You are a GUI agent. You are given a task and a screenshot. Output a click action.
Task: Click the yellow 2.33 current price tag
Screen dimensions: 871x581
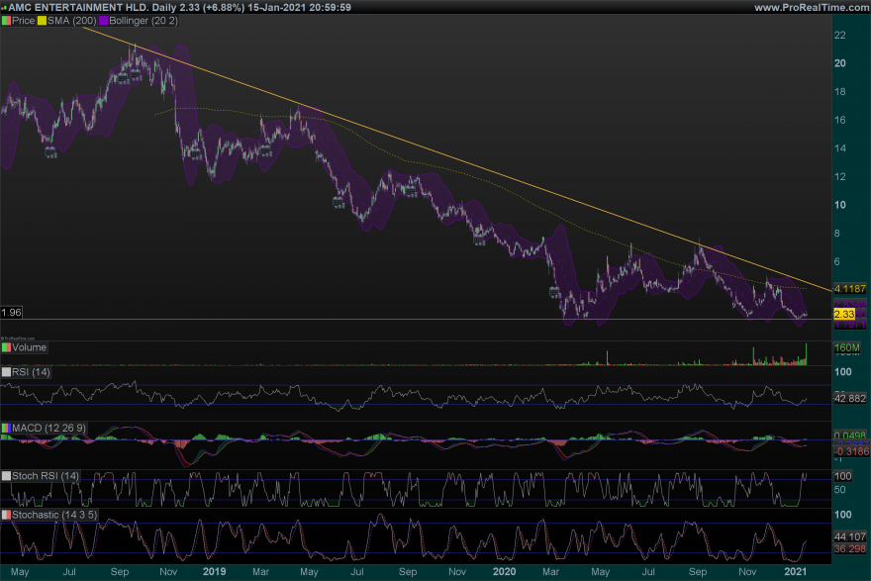(x=843, y=315)
